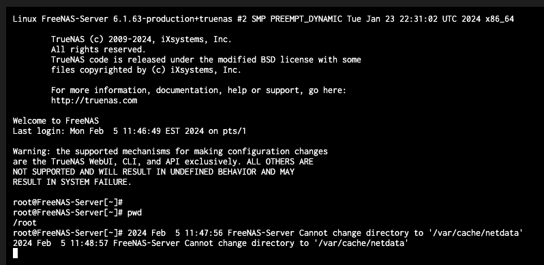Click the '/root' output line

click(x=25, y=223)
